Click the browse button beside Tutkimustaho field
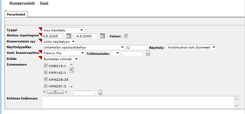The image size is (245, 114). [x=148, y=53]
